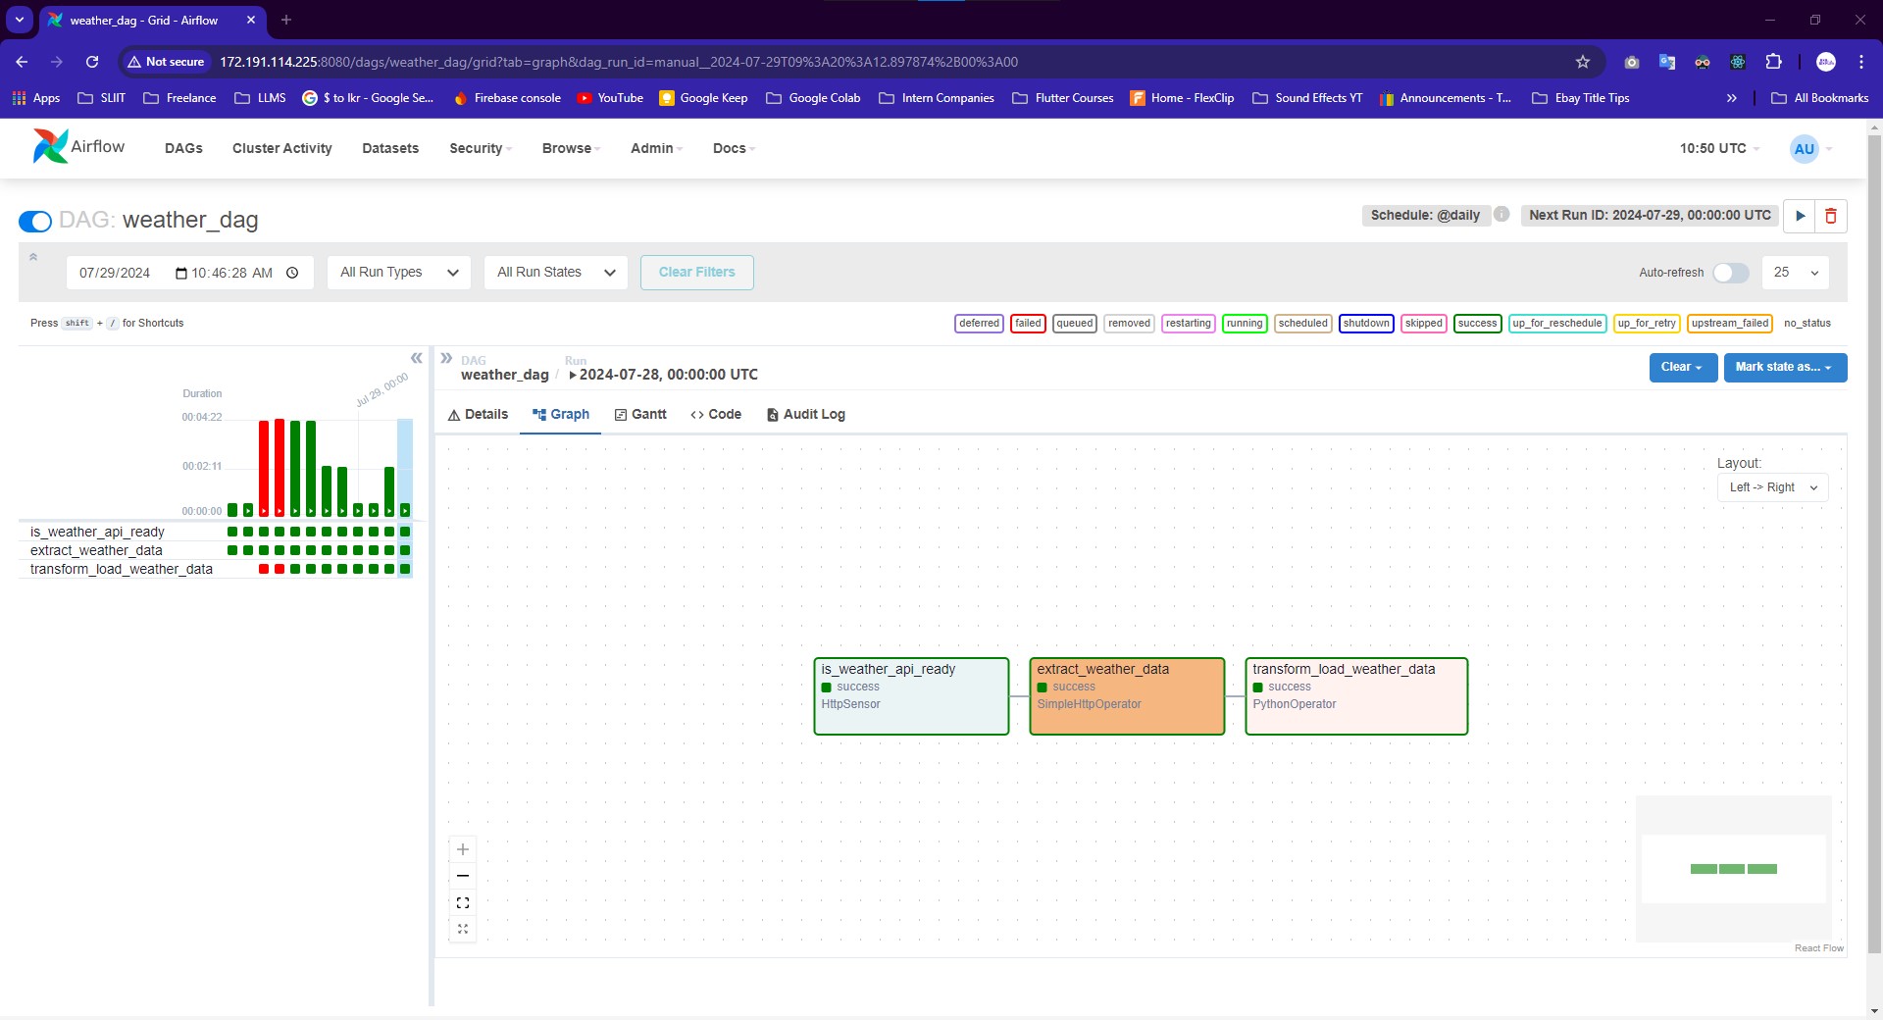Collapse the grid panel with double chevron
The width and height of the screenshot is (1883, 1020).
pos(416,358)
